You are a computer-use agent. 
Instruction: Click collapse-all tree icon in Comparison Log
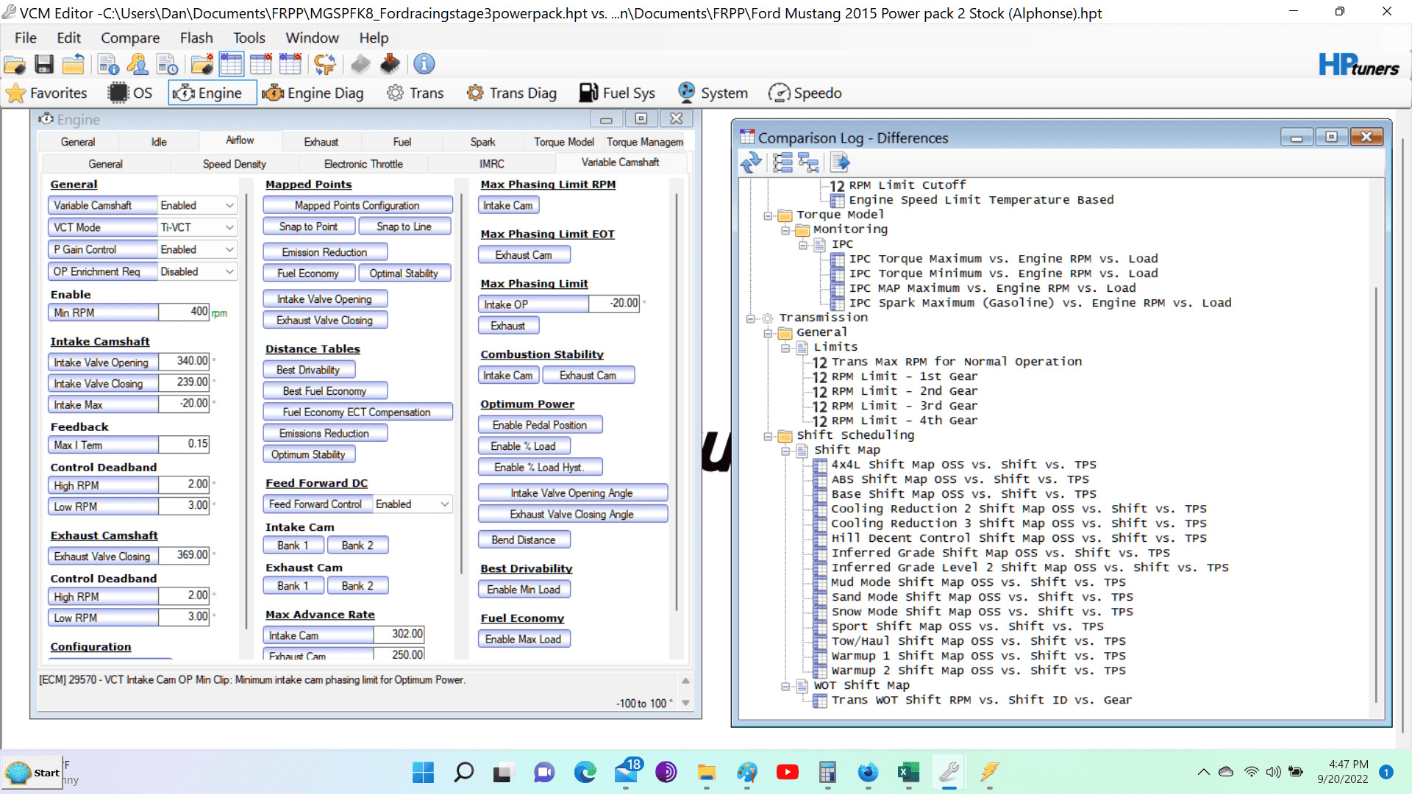click(808, 162)
